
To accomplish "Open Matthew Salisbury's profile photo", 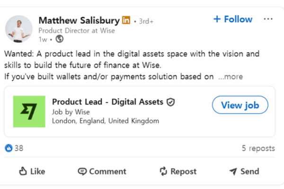I will coord(18,28).
